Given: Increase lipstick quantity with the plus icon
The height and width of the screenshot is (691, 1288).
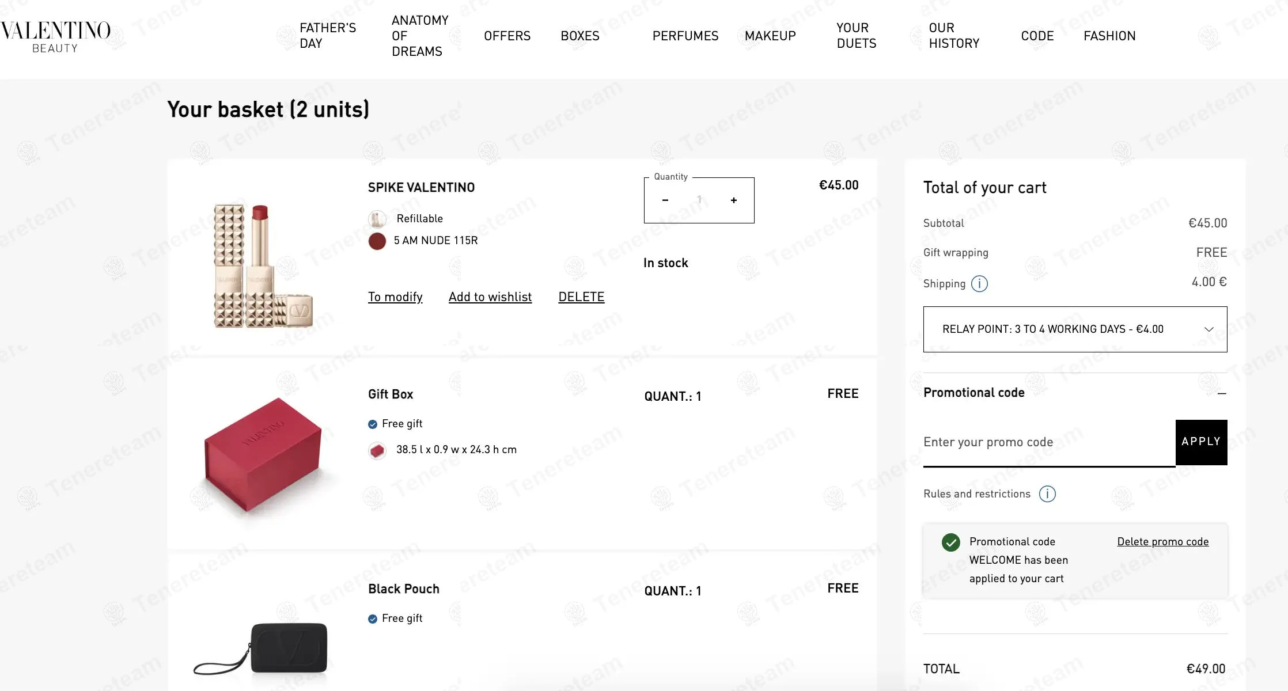Looking at the screenshot, I should coord(733,200).
